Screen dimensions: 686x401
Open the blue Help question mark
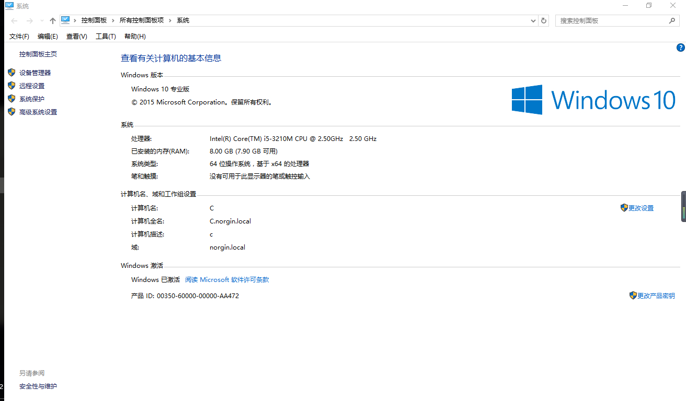coord(681,48)
